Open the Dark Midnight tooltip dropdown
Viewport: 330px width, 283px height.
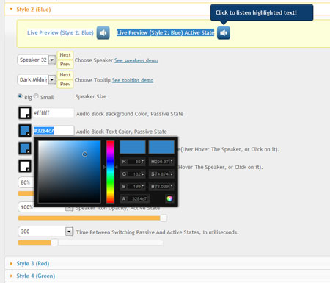click(x=52, y=79)
